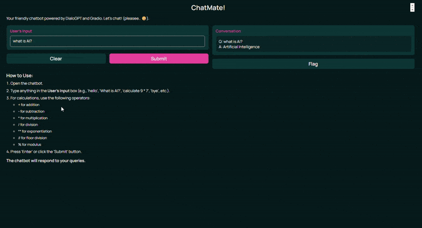The image size is (422, 228).
Task: Flag the conversation output
Action: coord(313,64)
